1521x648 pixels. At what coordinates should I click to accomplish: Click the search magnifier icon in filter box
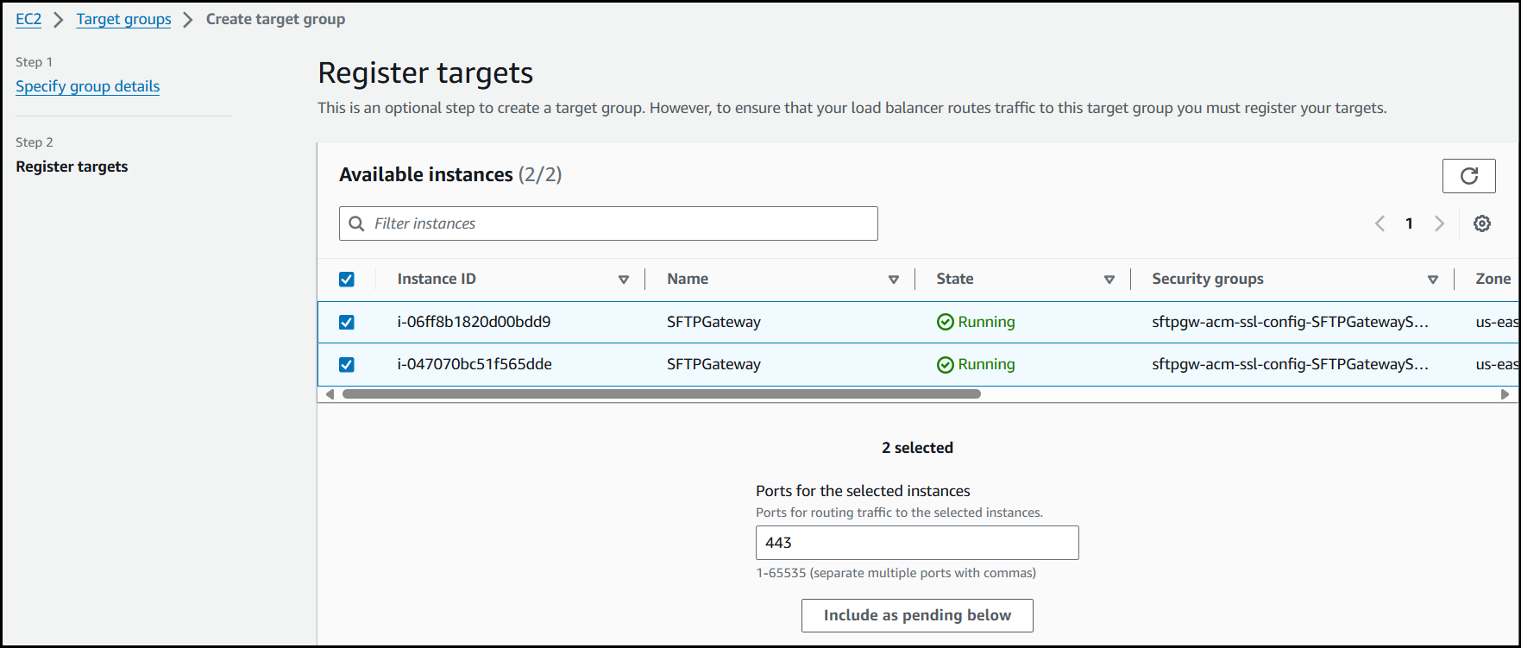click(356, 223)
